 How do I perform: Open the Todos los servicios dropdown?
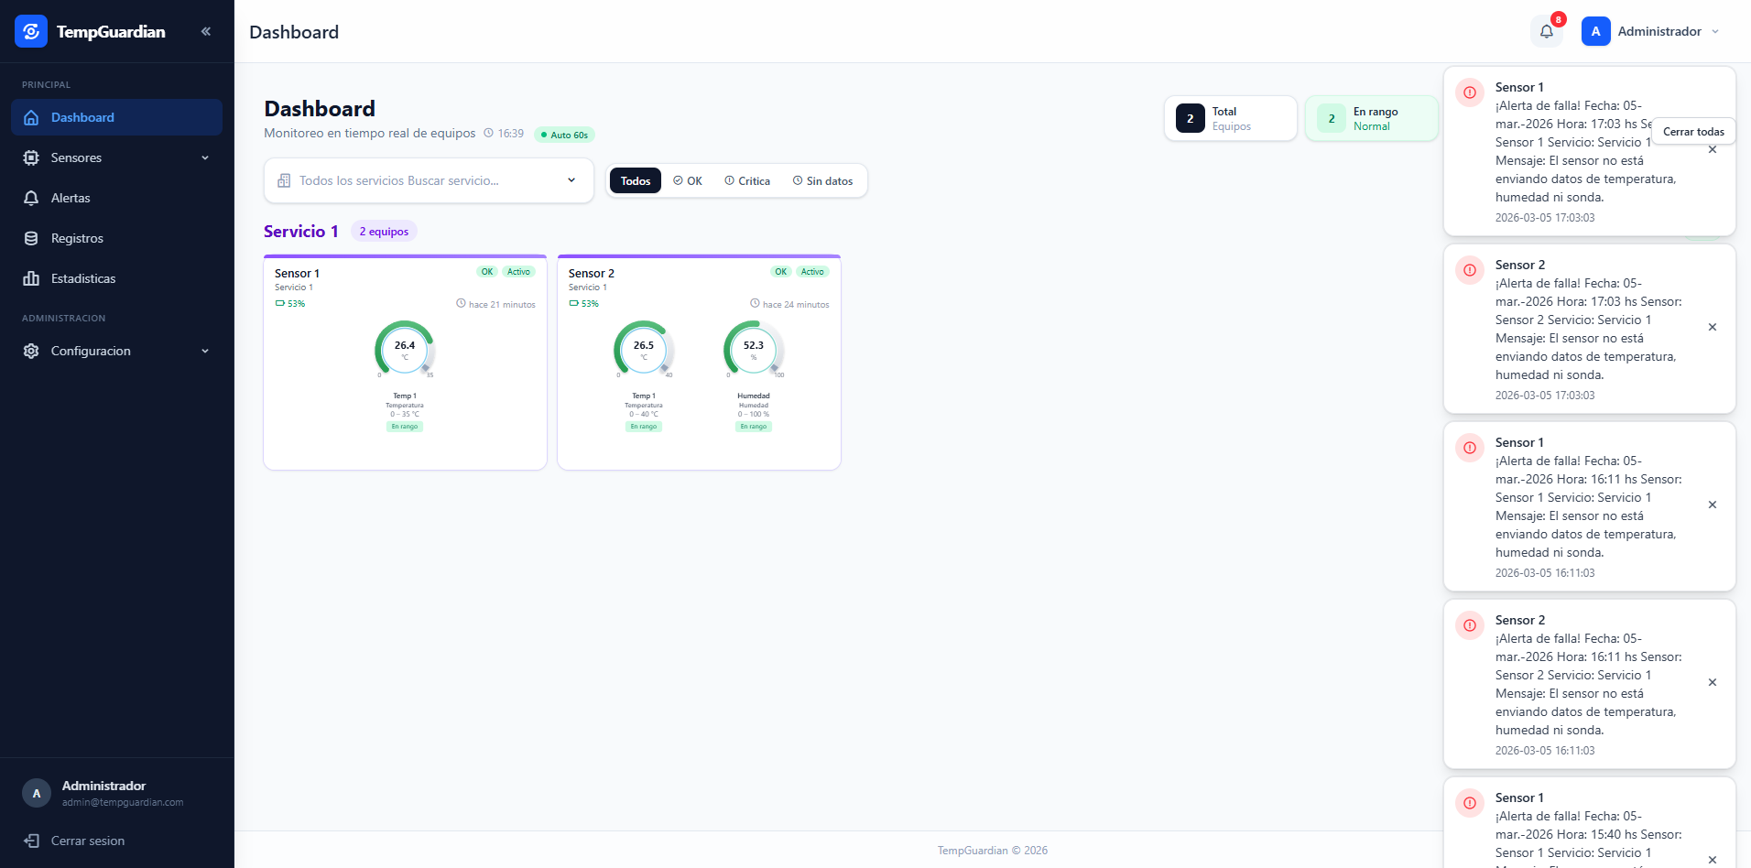point(429,180)
